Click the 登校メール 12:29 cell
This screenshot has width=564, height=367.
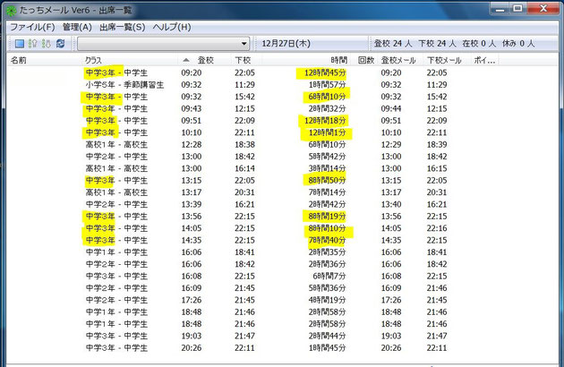(391, 144)
